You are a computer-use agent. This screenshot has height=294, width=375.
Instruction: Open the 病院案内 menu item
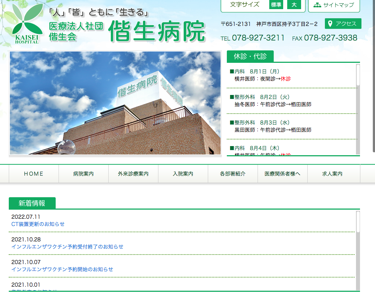click(83, 173)
